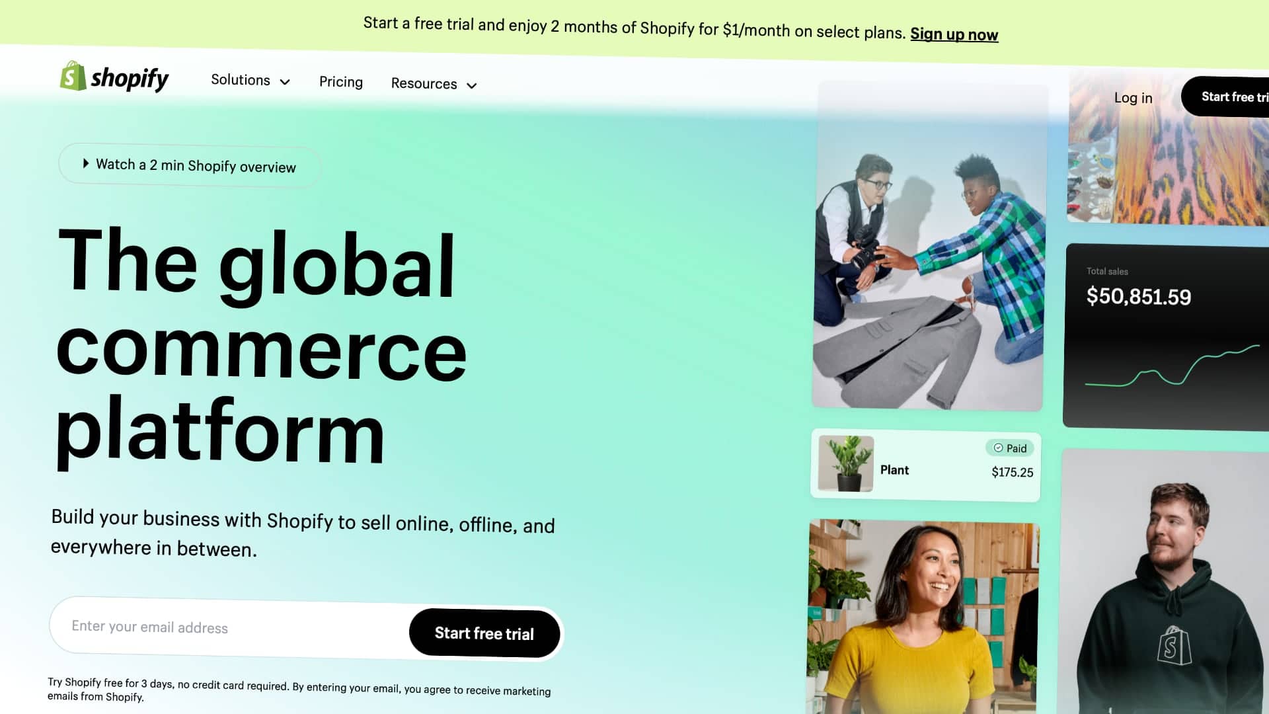Click the Paid checkmark badge icon
Image resolution: width=1269 pixels, height=714 pixels.
998,448
